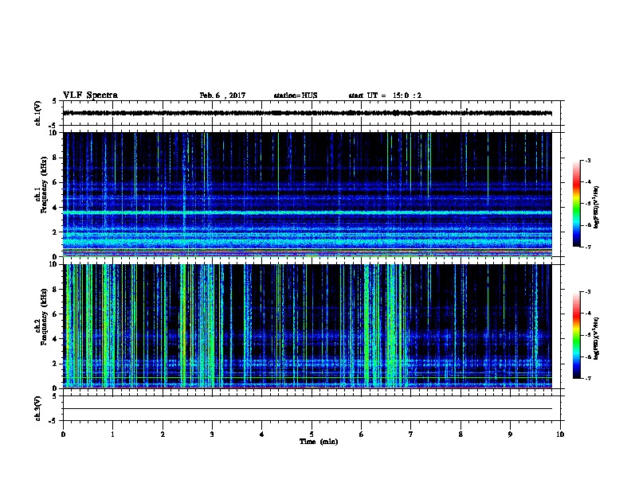
Task: Click the ch.2 frequency axis "2" tick label
Action: click(56, 364)
